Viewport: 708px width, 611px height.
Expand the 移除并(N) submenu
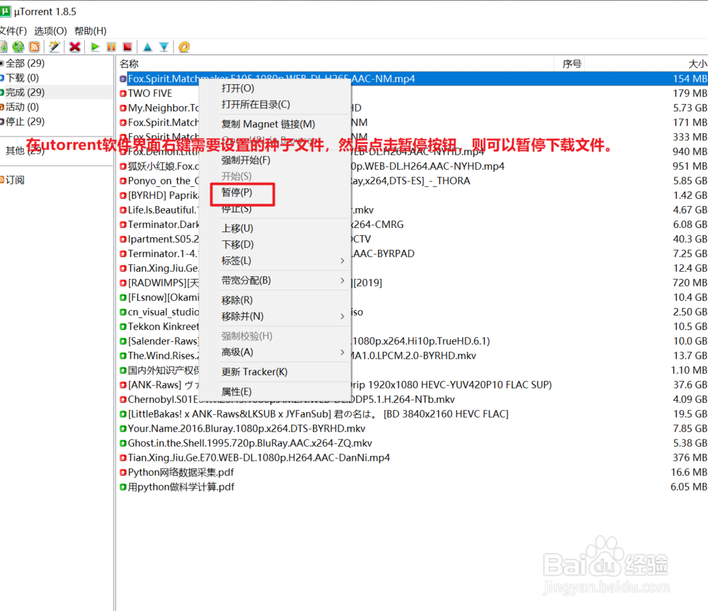coord(275,316)
